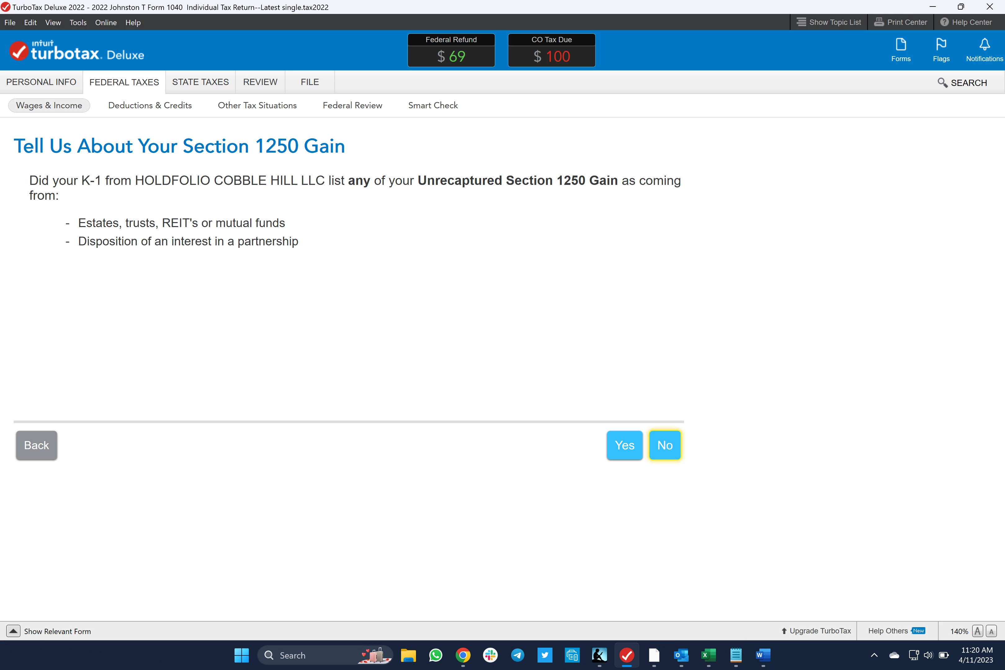Show hidden system tray icons
Screen dimensions: 1005x670
pyautogui.click(x=874, y=655)
